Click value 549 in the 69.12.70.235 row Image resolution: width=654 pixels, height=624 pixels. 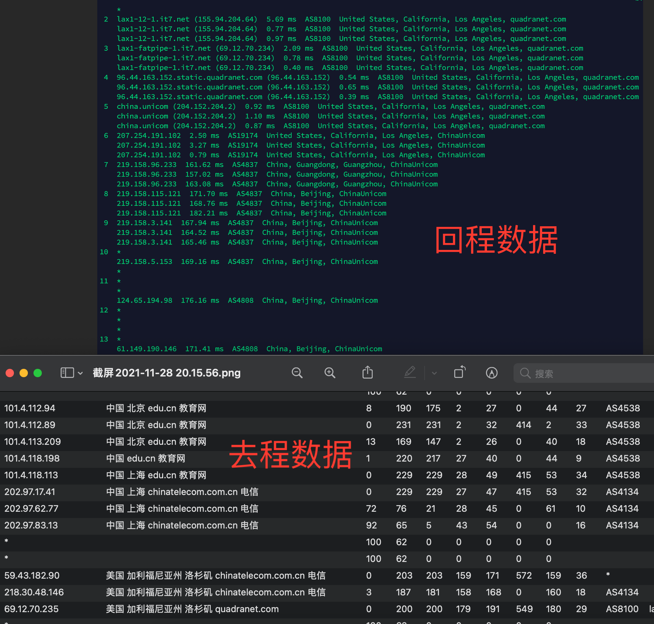[x=524, y=609]
